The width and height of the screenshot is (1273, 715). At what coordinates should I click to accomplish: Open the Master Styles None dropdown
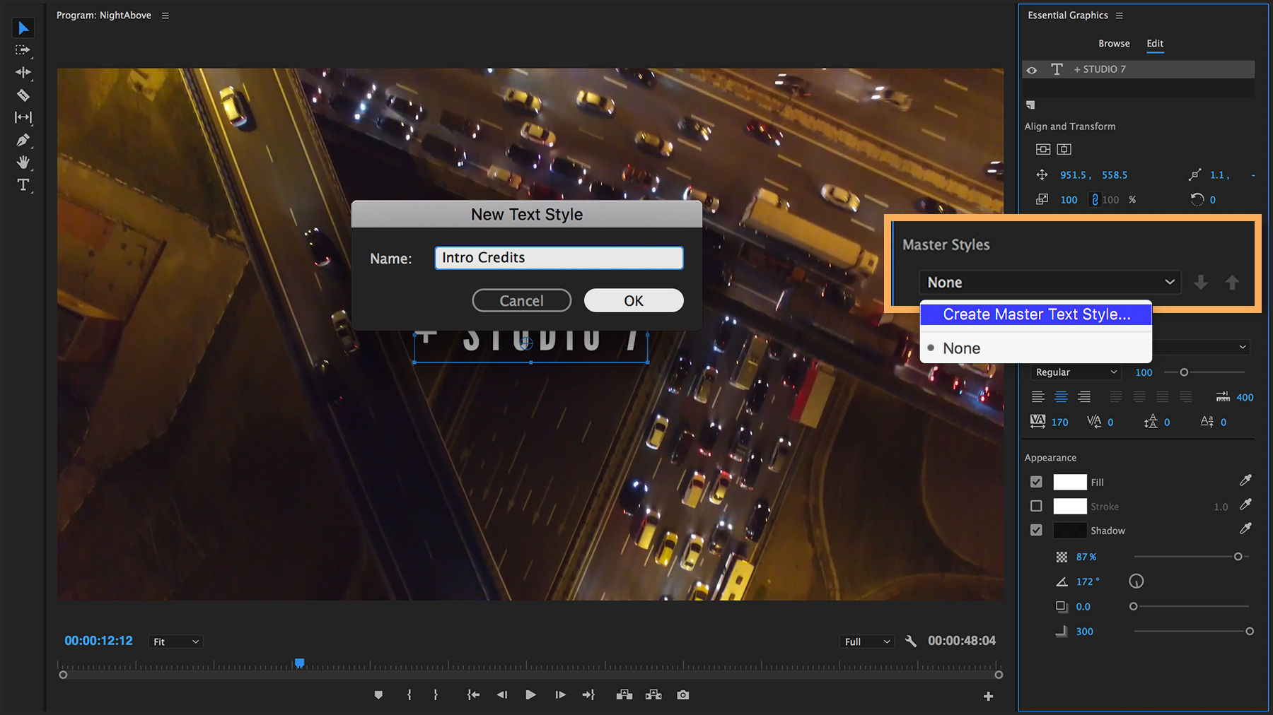point(1049,282)
